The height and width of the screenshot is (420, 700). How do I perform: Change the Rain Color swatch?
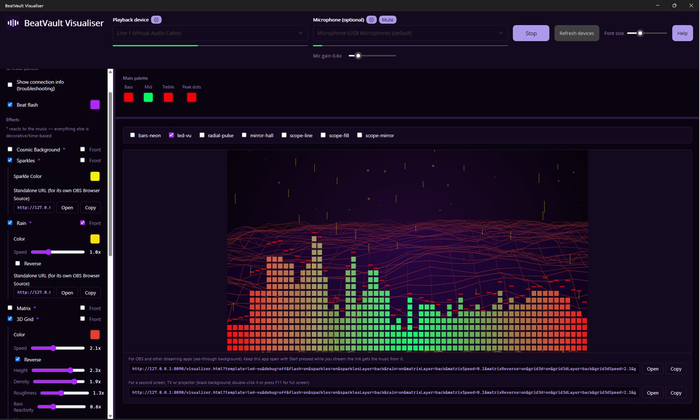coord(95,239)
